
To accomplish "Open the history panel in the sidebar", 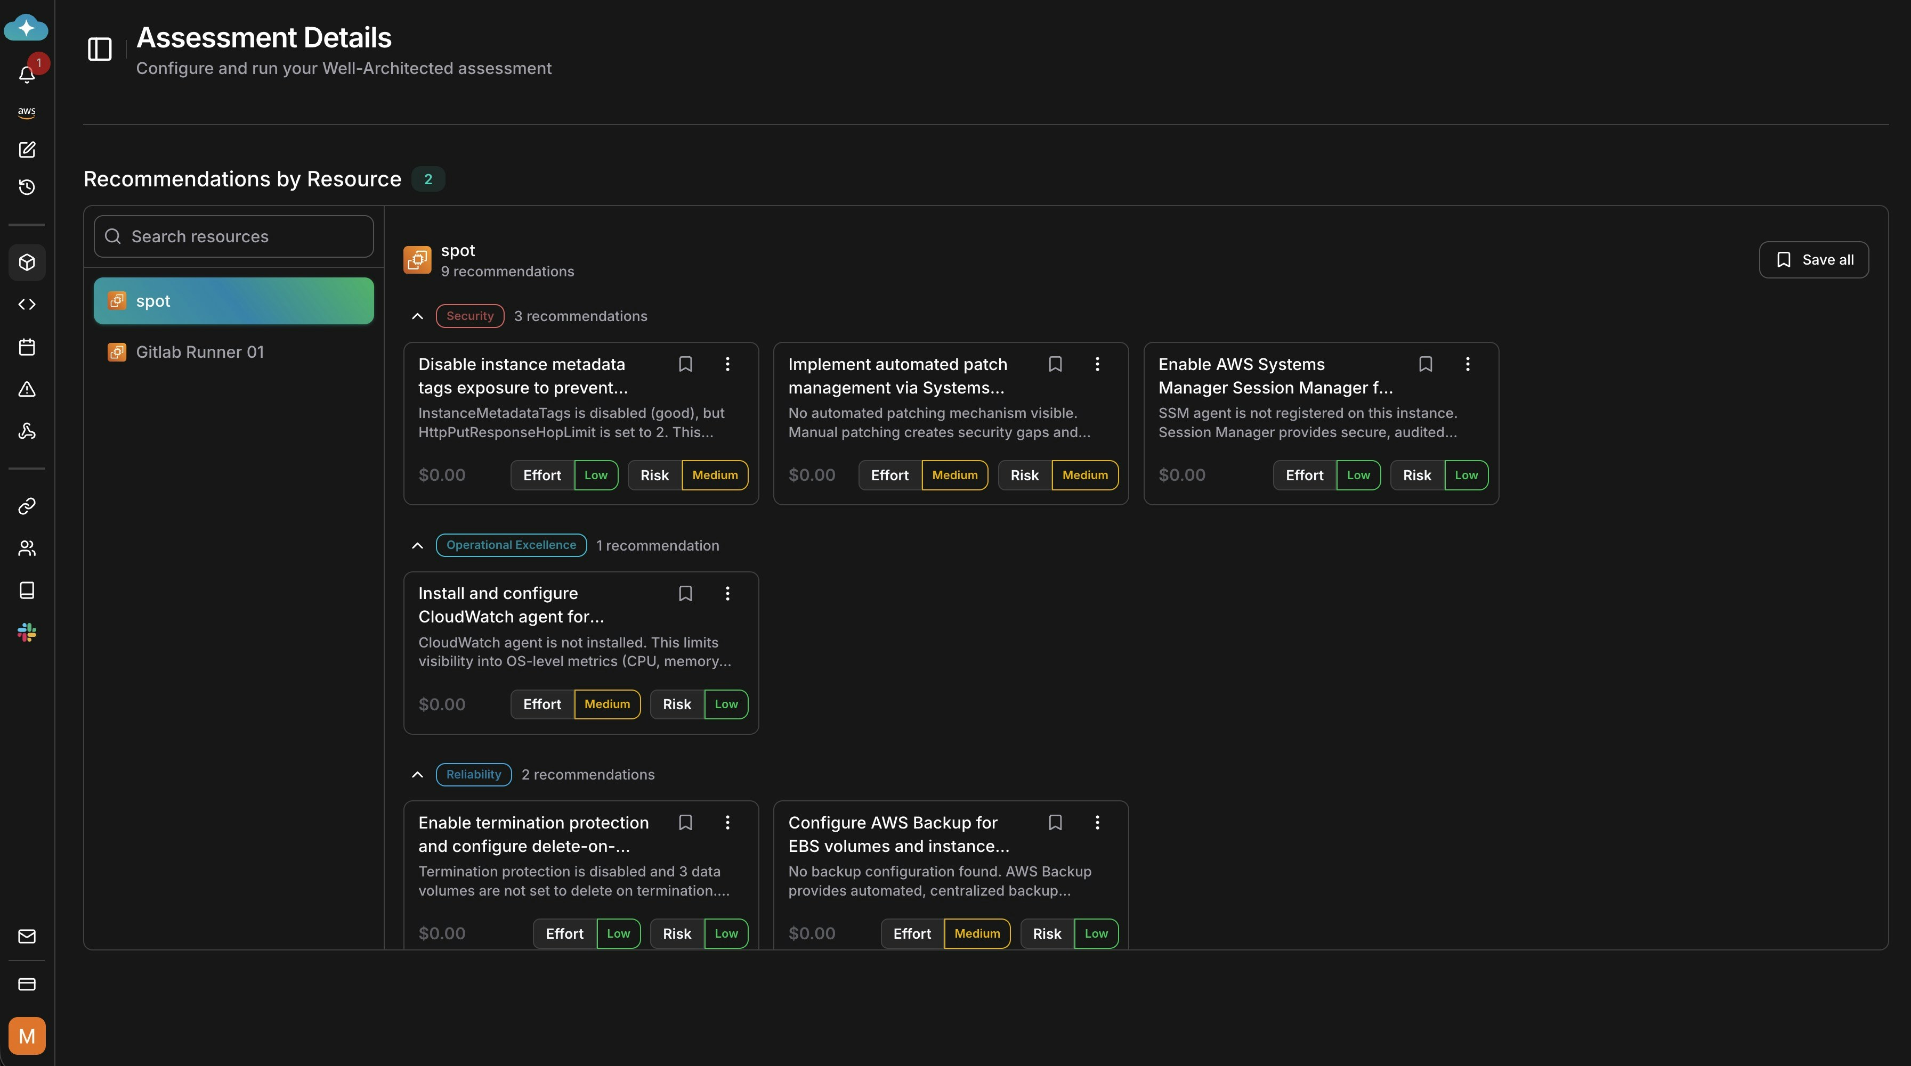I will tap(27, 187).
